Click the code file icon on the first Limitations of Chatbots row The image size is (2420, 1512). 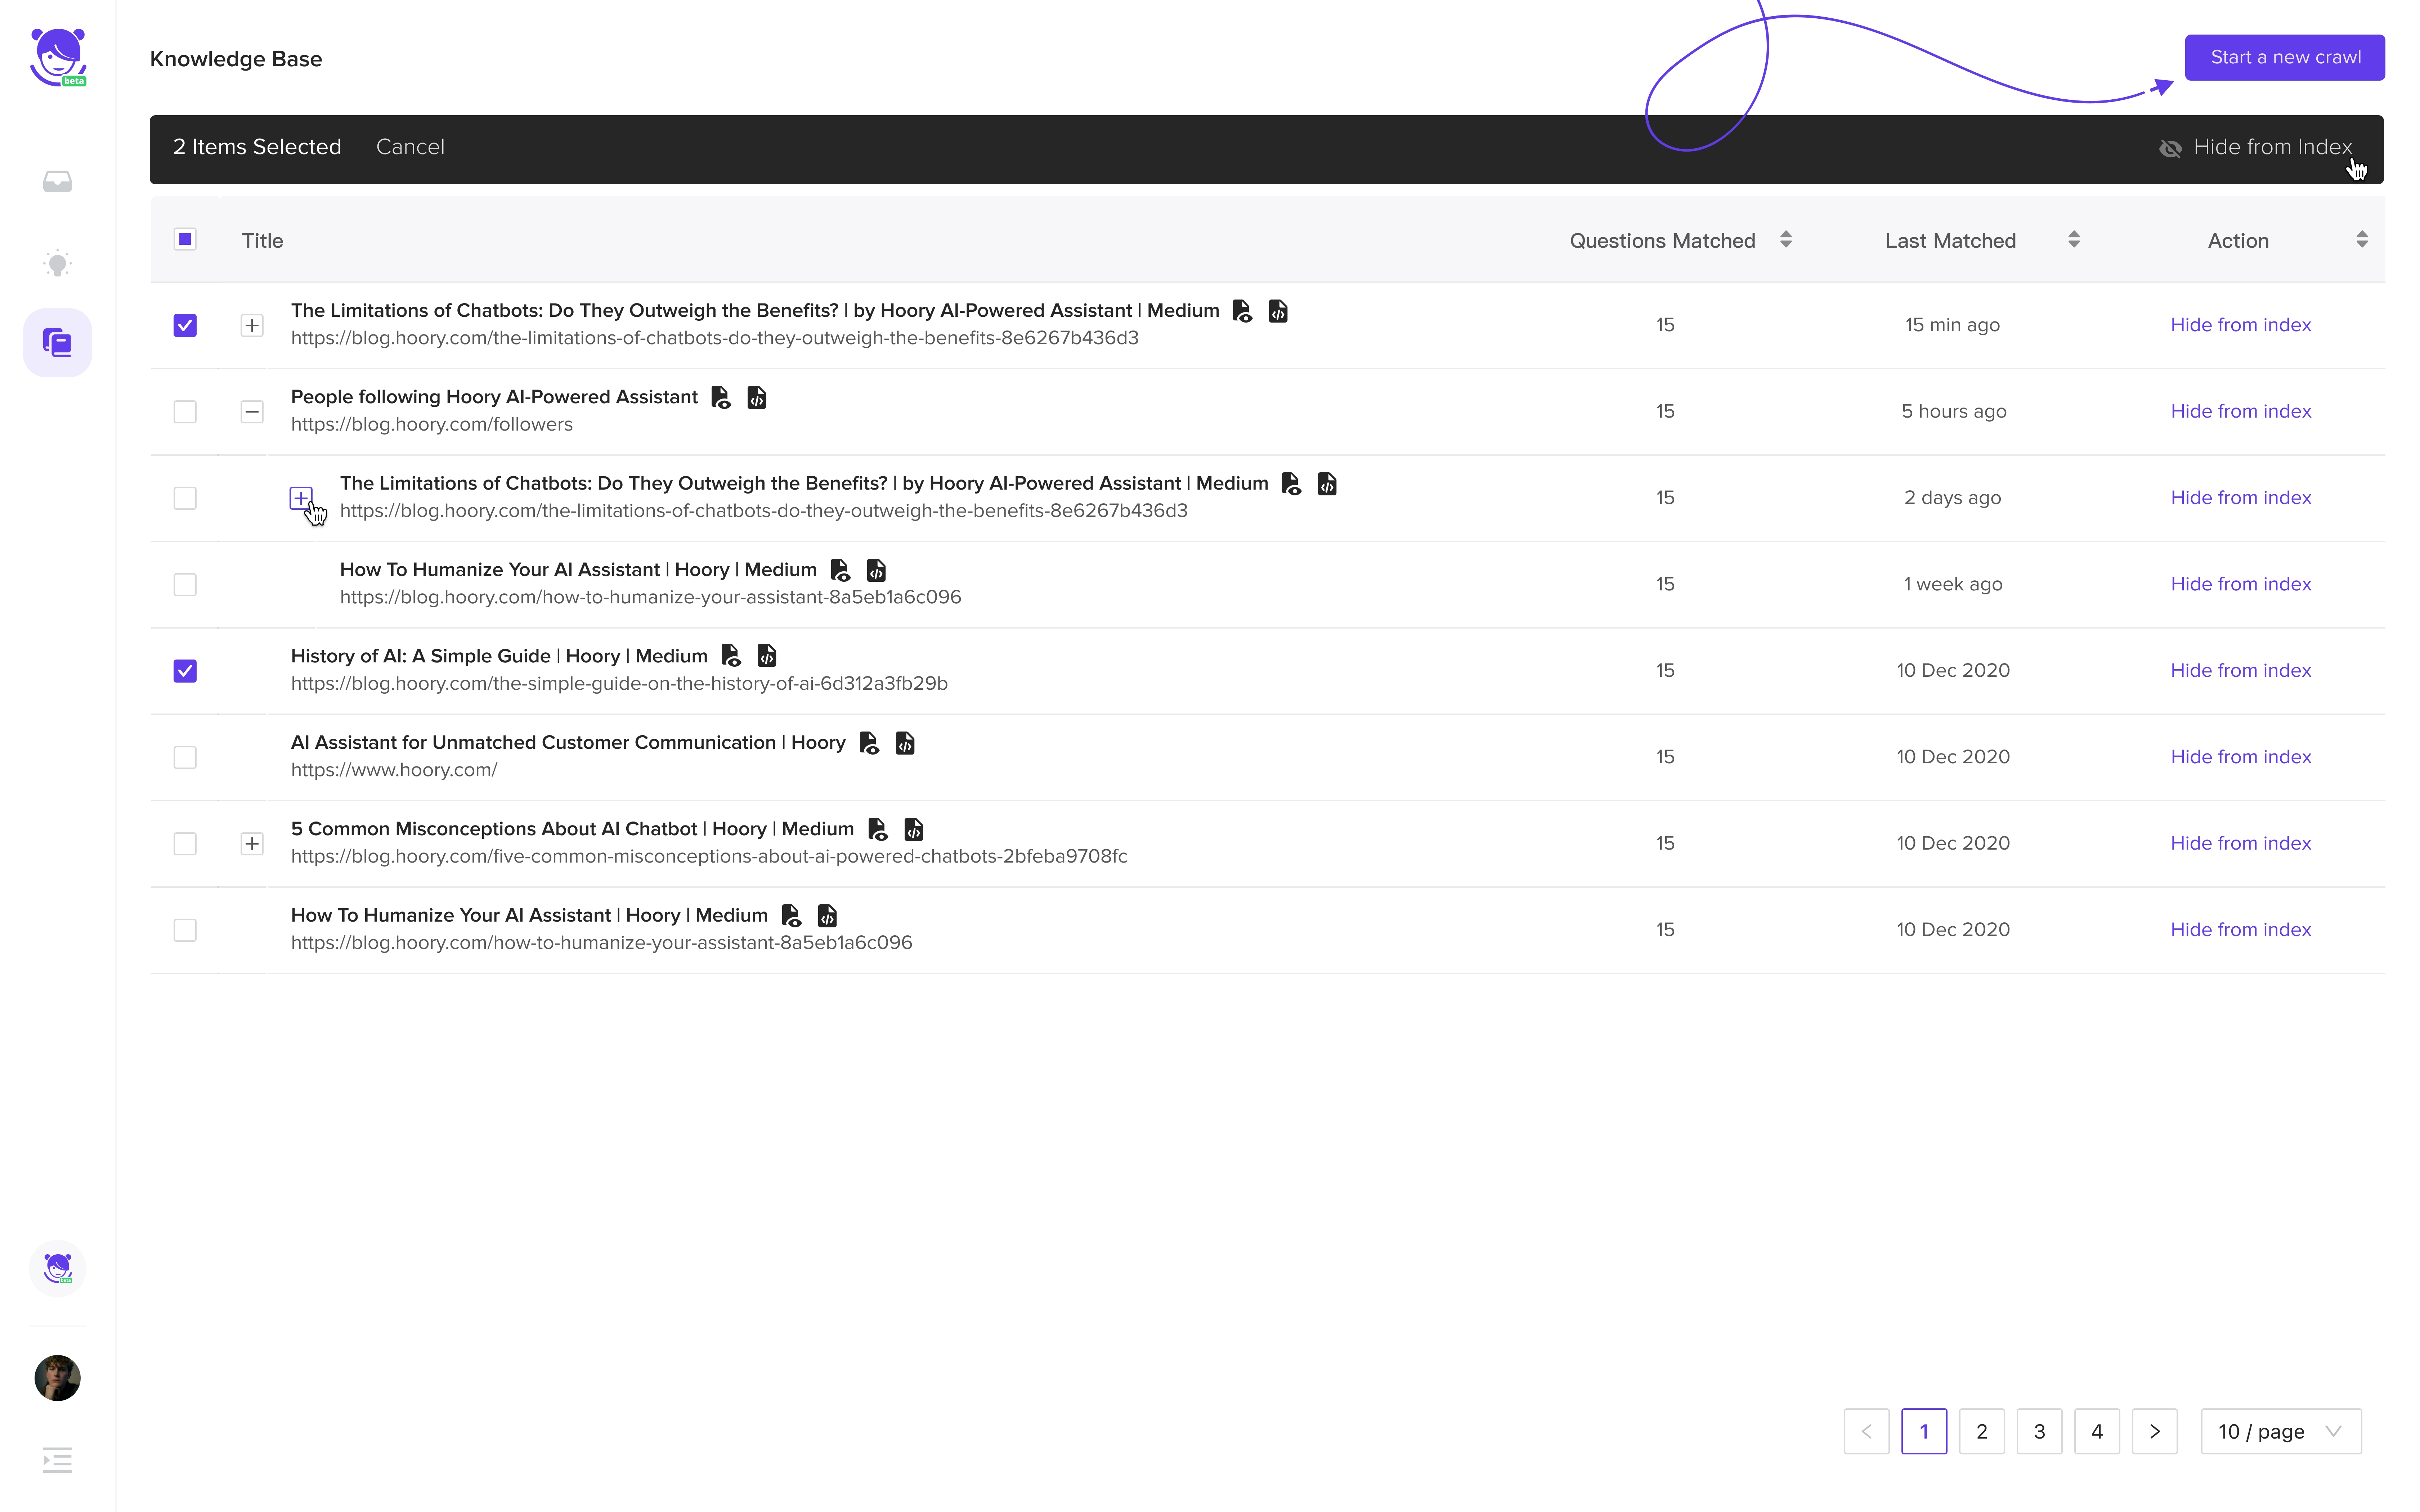[1278, 311]
